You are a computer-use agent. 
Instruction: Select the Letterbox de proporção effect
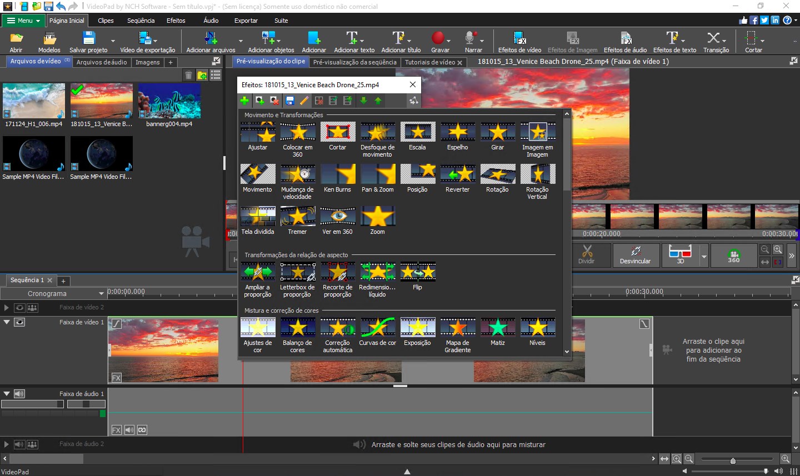click(297, 272)
